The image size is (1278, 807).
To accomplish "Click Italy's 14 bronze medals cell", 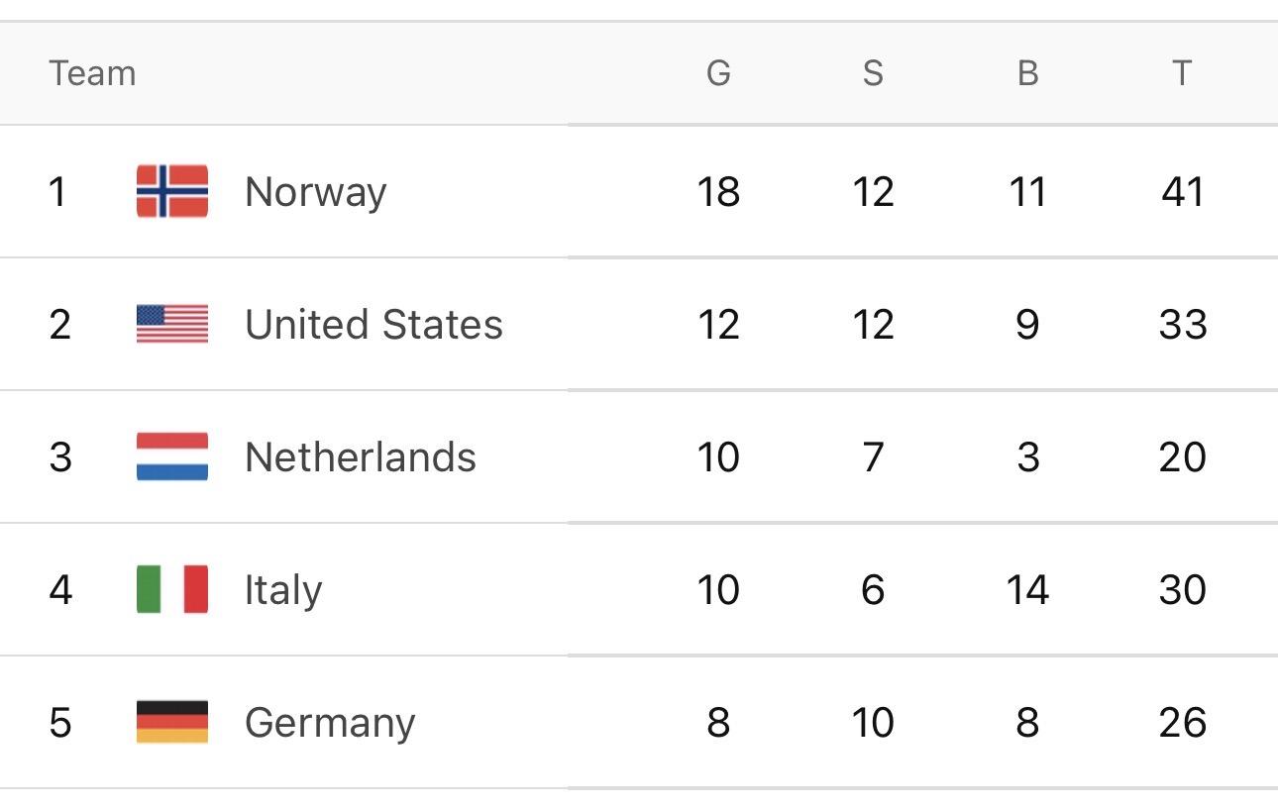I will [1027, 589].
